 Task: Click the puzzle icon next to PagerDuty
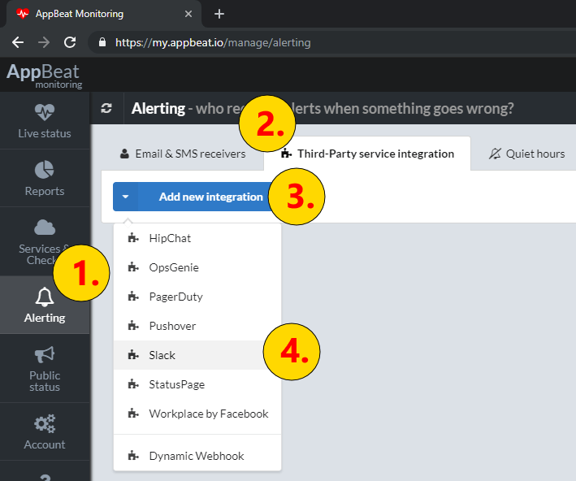[133, 297]
